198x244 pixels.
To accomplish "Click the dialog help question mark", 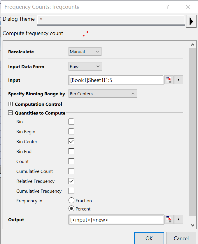I will tap(167, 7).
